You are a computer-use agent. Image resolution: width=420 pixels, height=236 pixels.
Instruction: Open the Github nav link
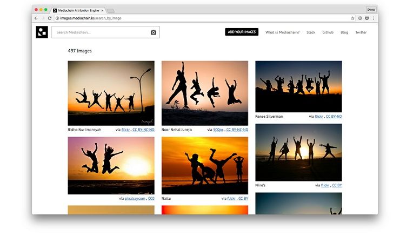(x=328, y=32)
